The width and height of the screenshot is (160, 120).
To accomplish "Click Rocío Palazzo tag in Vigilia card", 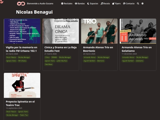I will tap(11, 57).
